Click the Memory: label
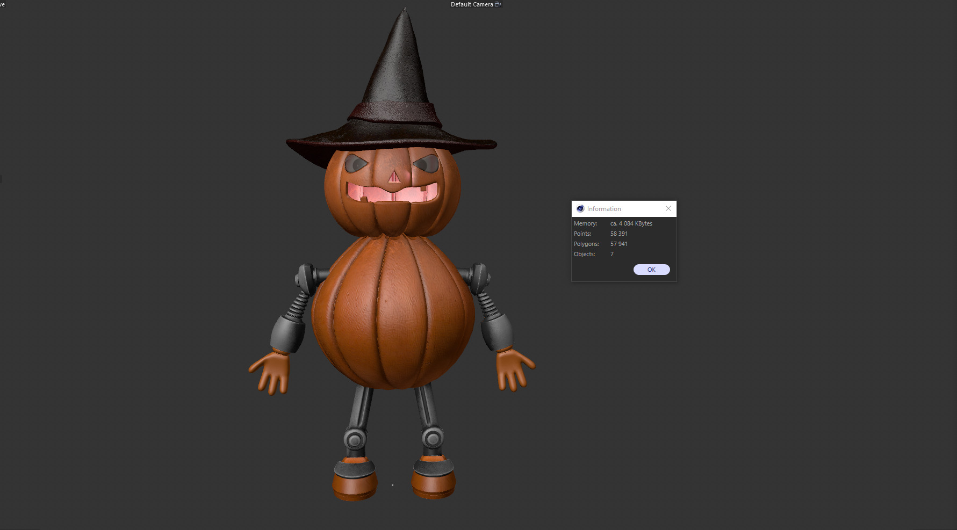Screen dimensions: 957x530 [585, 223]
